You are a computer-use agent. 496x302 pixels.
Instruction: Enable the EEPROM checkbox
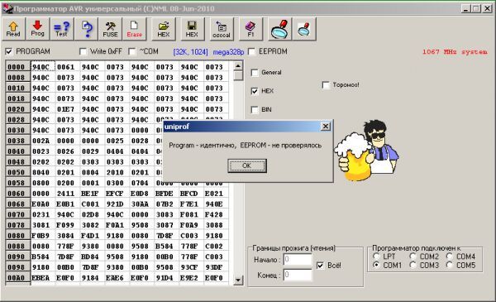pos(252,51)
